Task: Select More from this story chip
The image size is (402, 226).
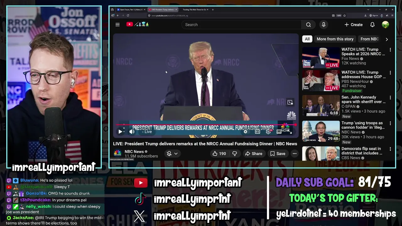Action: (x=335, y=39)
